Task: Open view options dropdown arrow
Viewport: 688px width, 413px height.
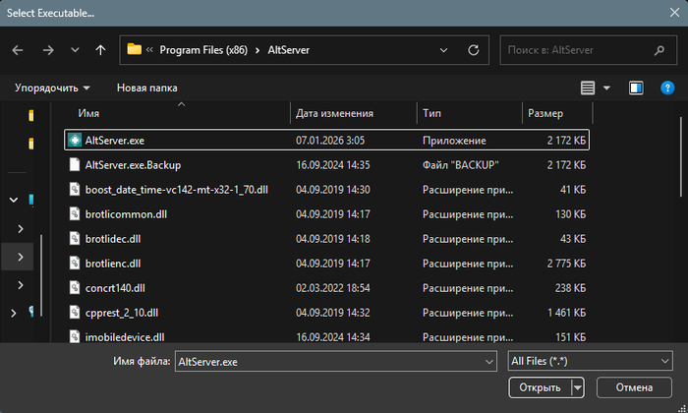Action: pyautogui.click(x=606, y=88)
